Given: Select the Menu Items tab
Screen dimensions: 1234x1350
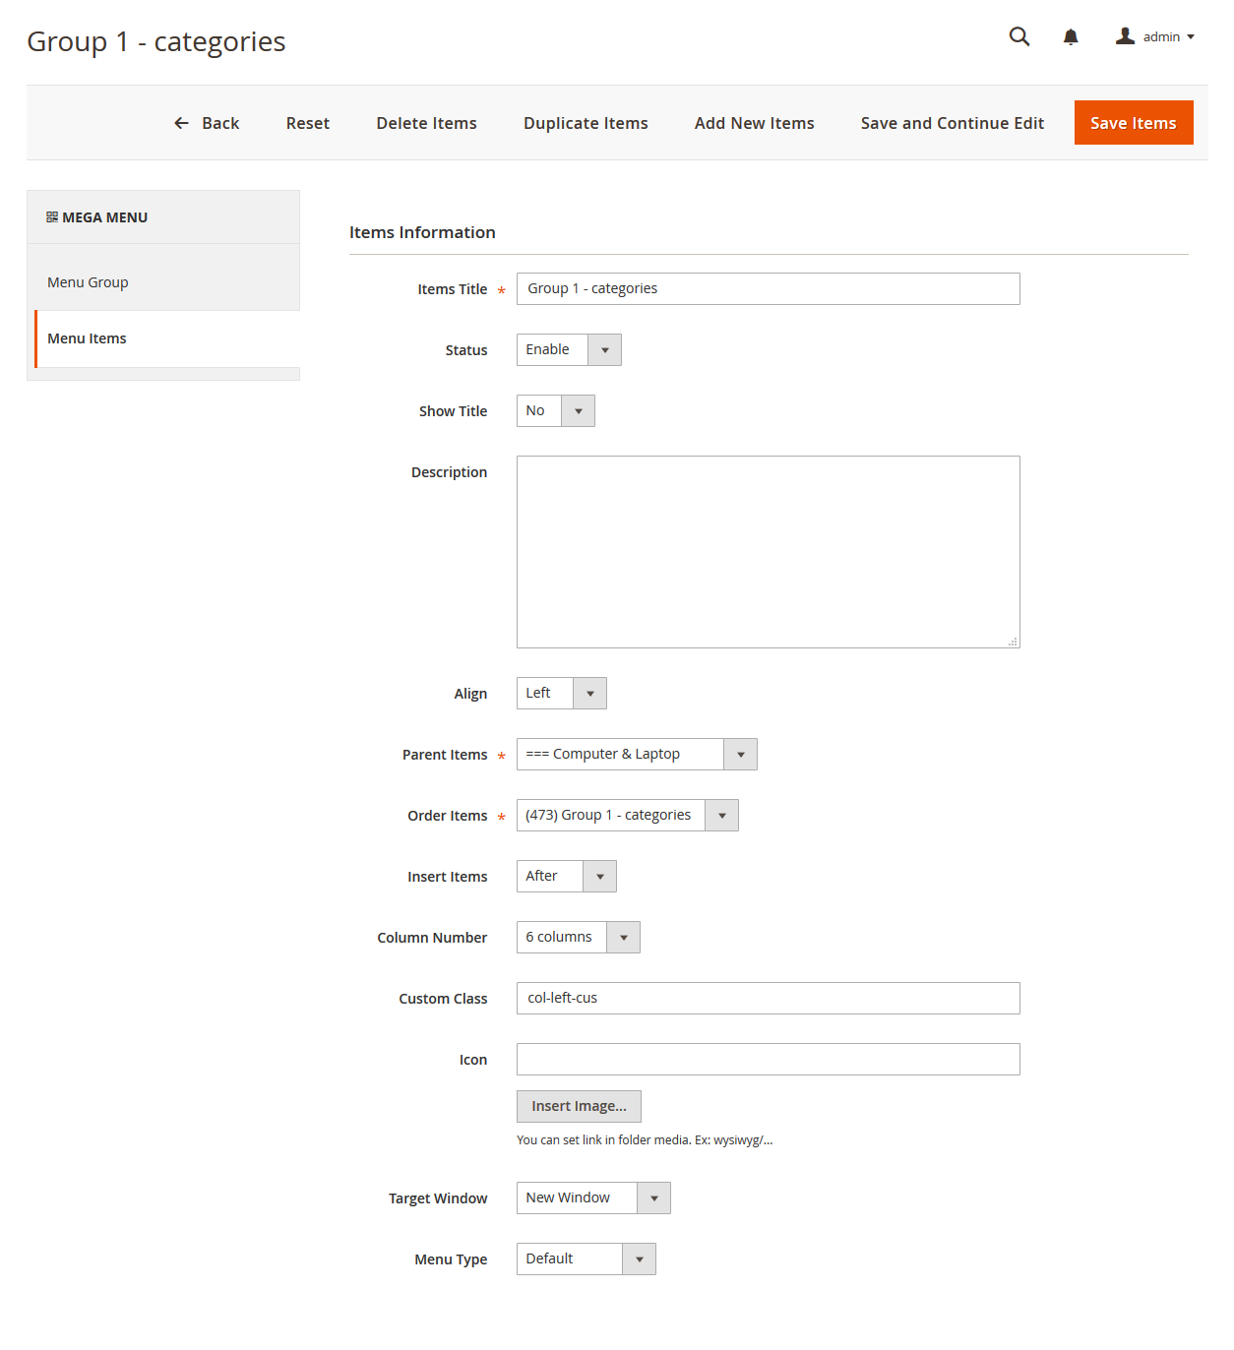Looking at the screenshot, I should click(87, 338).
